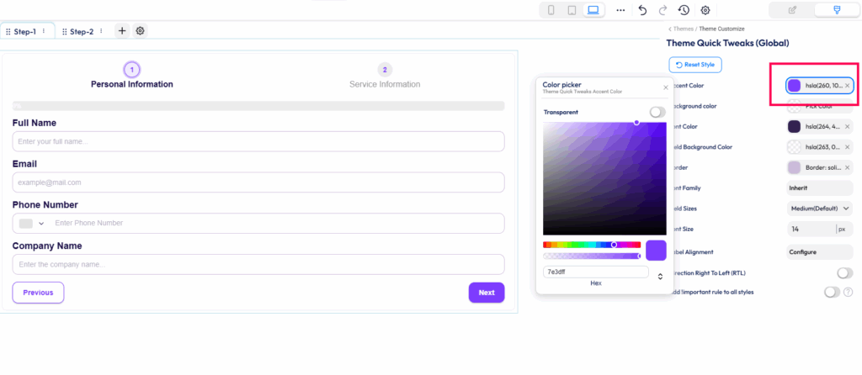Open the Field Sizes Medium dropdown
The image size is (862, 375).
click(820, 209)
